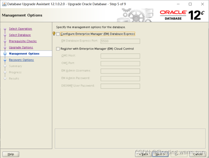The image size is (209, 158).
Task: Click the Results step label
Action: (14, 79)
